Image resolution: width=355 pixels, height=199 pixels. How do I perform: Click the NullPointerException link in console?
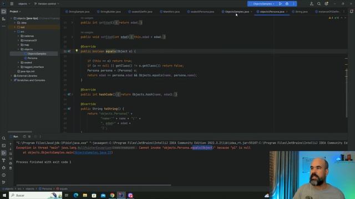[x=94, y=148]
